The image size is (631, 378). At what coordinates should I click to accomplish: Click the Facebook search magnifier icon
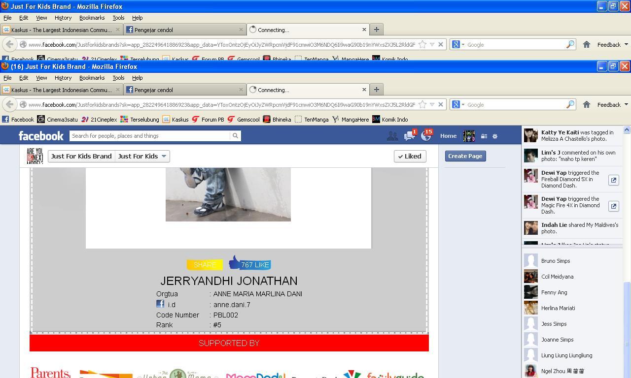[x=235, y=136]
